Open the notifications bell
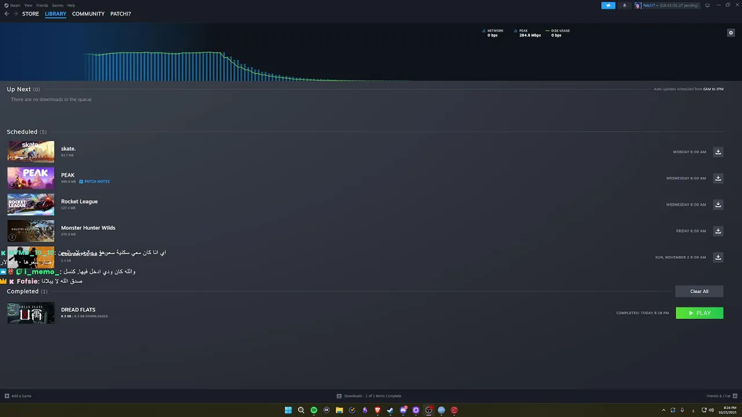Screen dimensions: 742x417 [624, 5]
